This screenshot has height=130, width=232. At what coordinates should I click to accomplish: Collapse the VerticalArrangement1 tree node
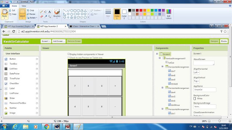159,58
